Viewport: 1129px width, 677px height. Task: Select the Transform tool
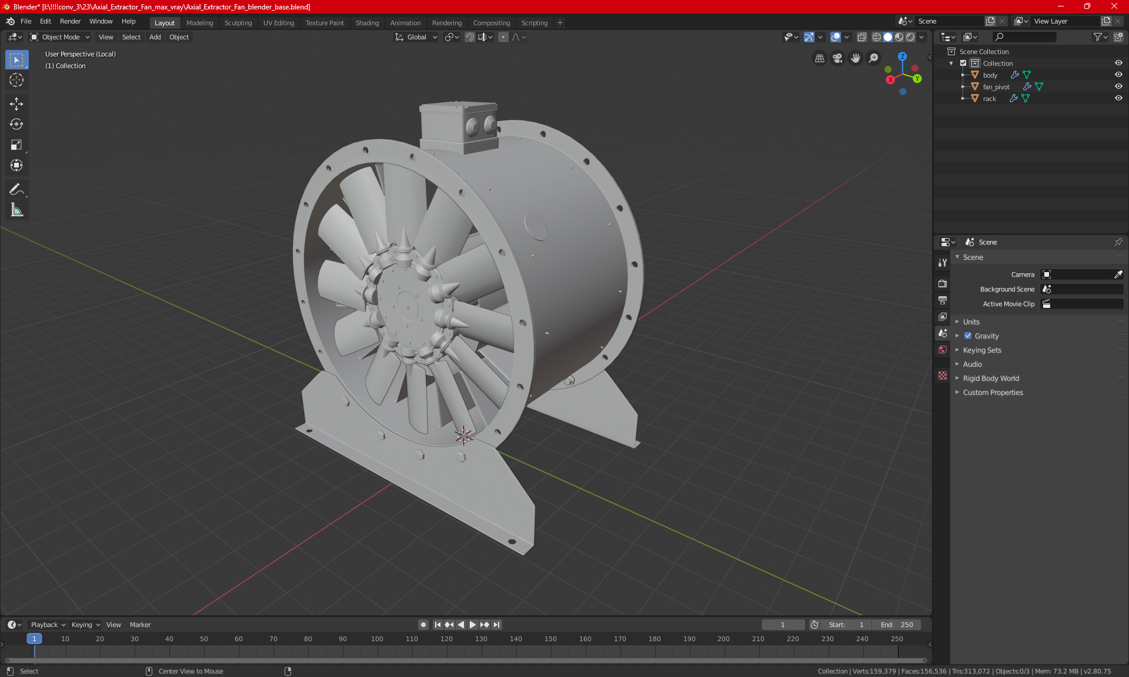pos(16,165)
